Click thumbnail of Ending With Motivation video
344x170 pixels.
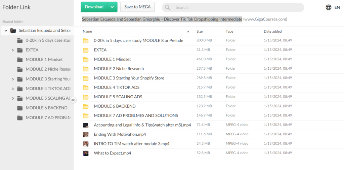coord(86,134)
